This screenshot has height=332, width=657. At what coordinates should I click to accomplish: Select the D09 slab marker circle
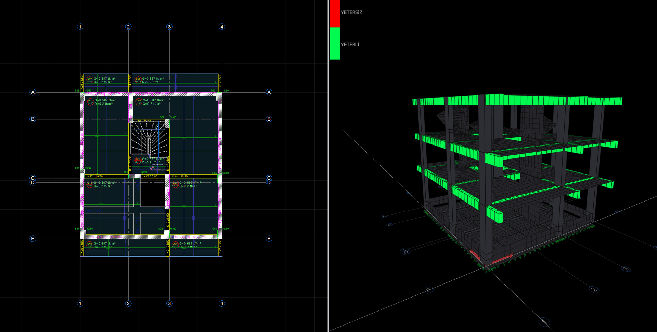[90, 244]
